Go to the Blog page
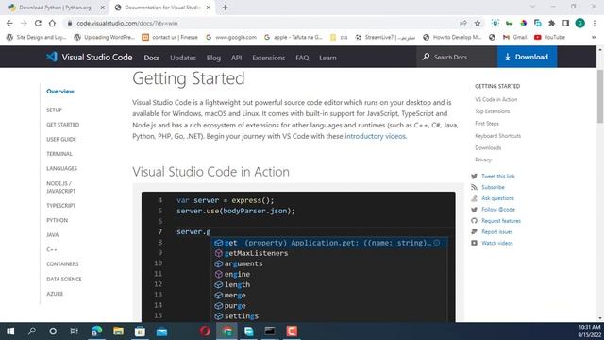The height and width of the screenshot is (340, 604). [213, 58]
